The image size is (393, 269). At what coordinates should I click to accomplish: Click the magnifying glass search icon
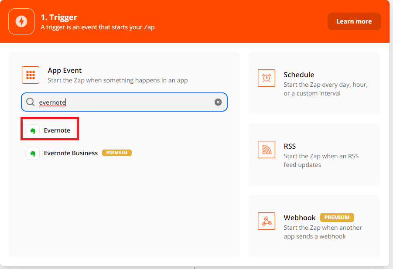coord(30,102)
